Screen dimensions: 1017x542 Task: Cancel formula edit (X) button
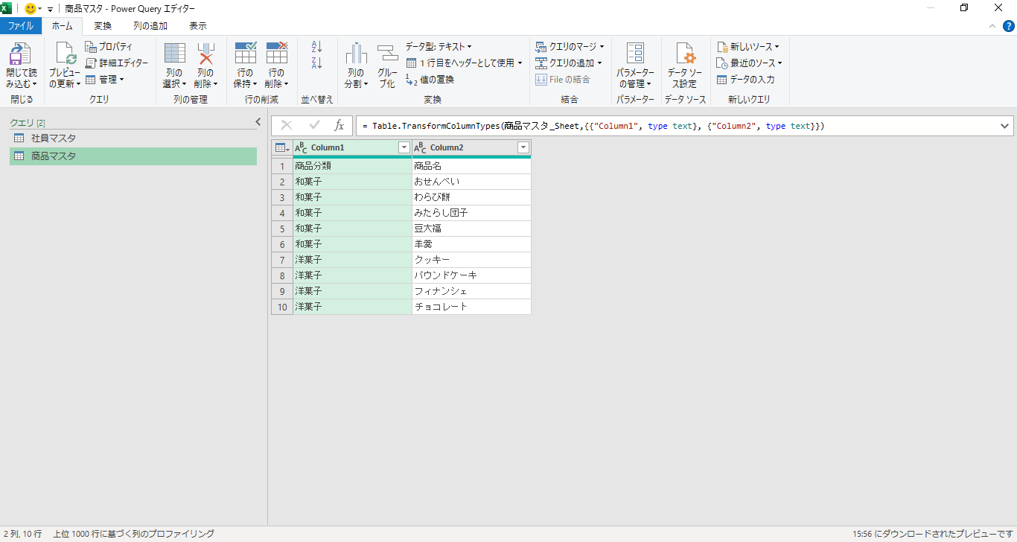click(x=287, y=126)
